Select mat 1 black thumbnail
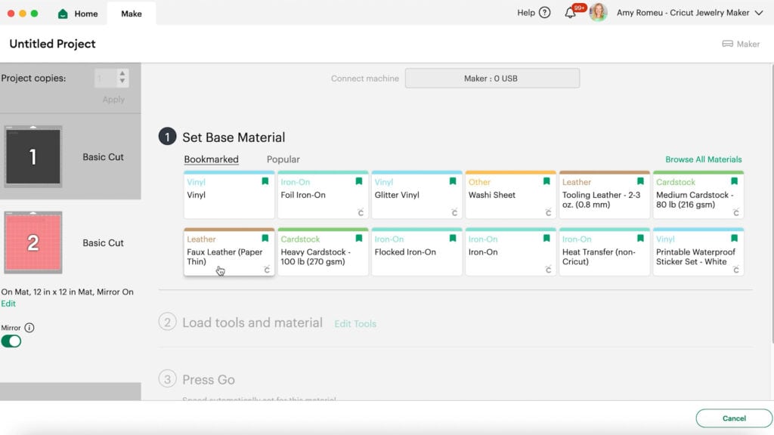The image size is (774, 435). point(33,156)
